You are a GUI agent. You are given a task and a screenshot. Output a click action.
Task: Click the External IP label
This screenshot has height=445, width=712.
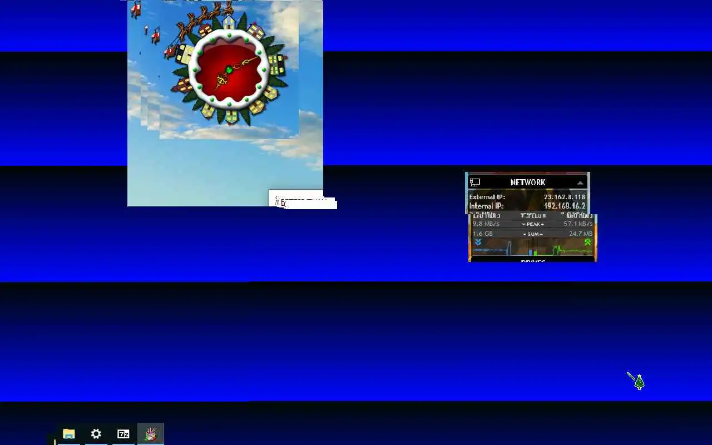coord(487,197)
